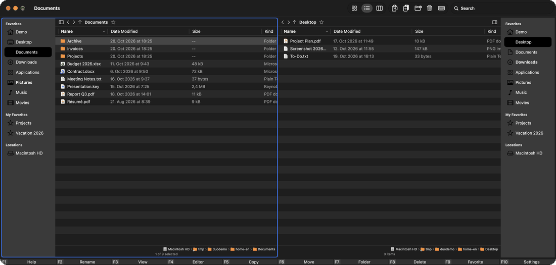
Task: Switch to column view
Action: click(x=379, y=8)
